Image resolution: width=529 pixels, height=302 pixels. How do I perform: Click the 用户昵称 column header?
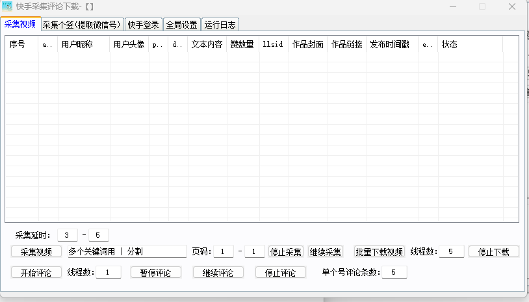coord(76,45)
